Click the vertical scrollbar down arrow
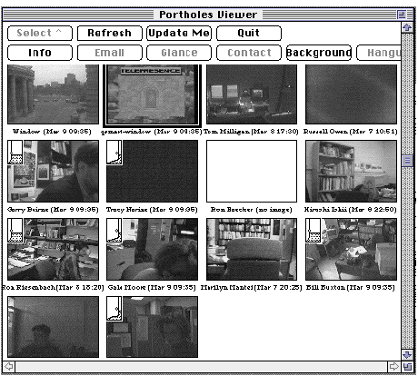The width and height of the screenshot is (418, 376). [407, 355]
